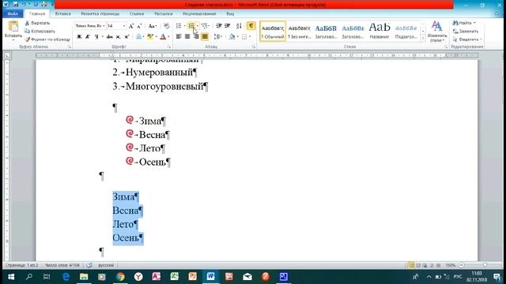506x284 pixels.
Task: Apply the yellow text highlight color
Action: click(149, 37)
